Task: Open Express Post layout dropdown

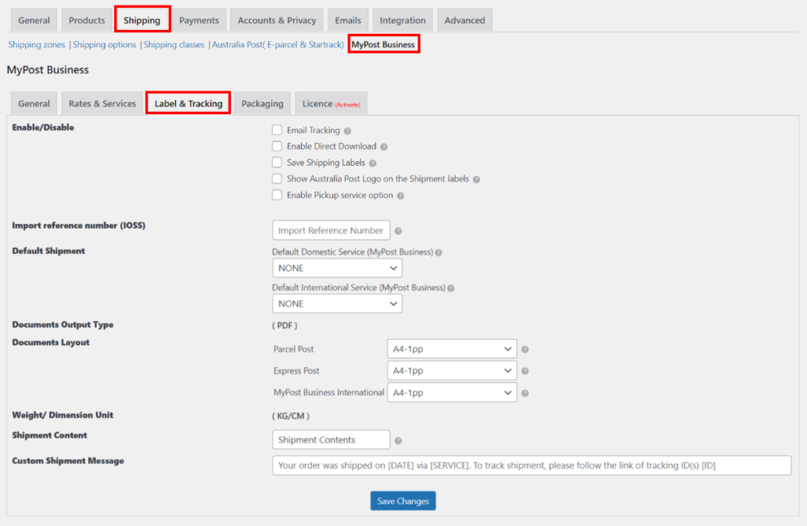Action: pyautogui.click(x=452, y=371)
